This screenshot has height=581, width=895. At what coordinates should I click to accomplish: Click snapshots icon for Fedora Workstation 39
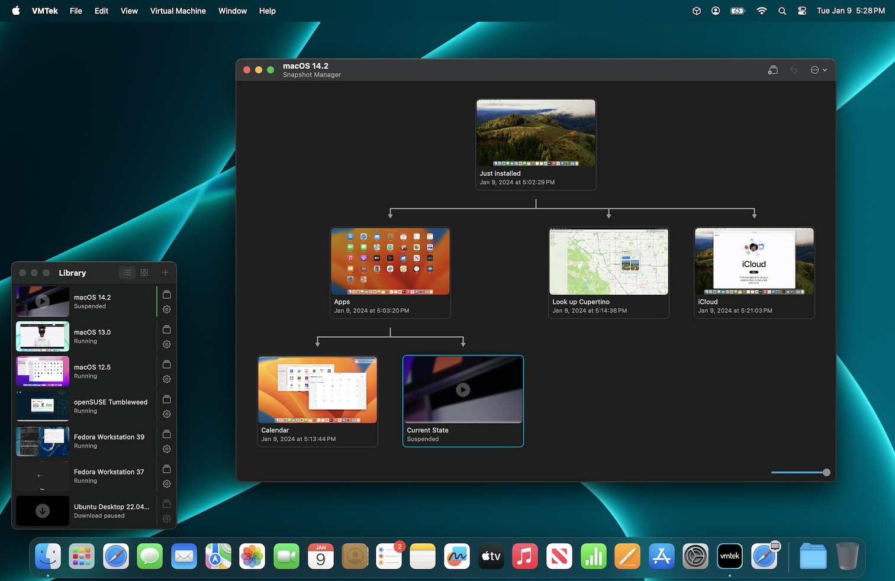click(167, 434)
